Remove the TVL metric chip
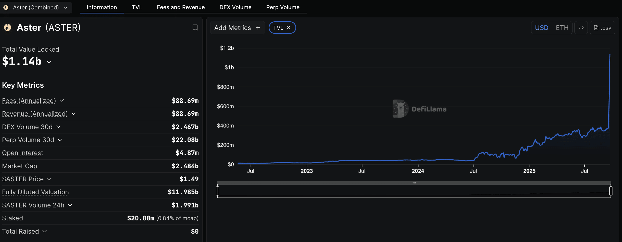This screenshot has width=622, height=242. pyautogui.click(x=289, y=28)
